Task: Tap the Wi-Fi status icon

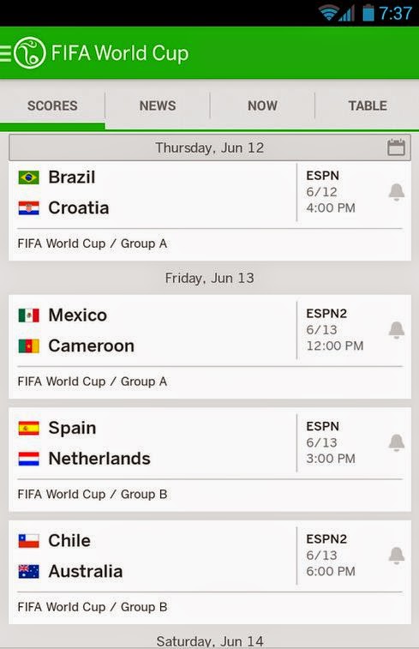Action: [x=328, y=13]
